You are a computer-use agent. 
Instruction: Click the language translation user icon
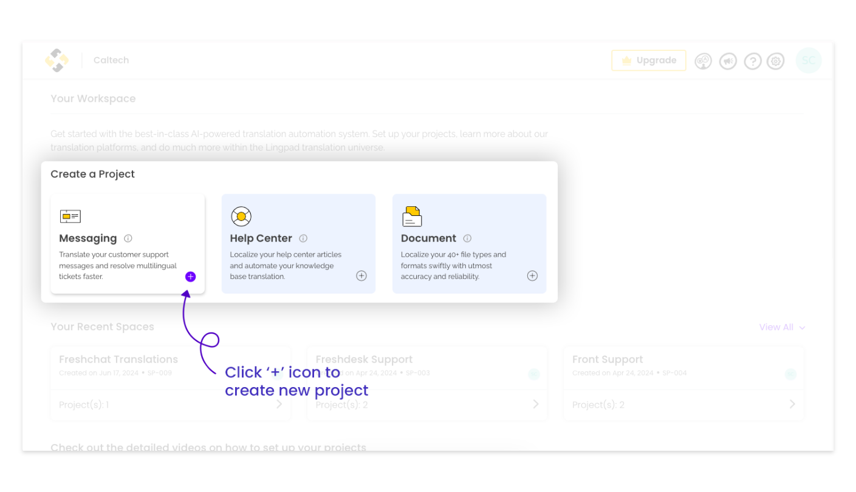point(704,61)
